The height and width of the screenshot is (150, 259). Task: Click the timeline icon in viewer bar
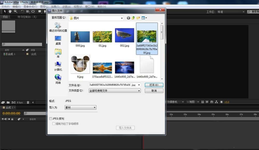[212, 102]
